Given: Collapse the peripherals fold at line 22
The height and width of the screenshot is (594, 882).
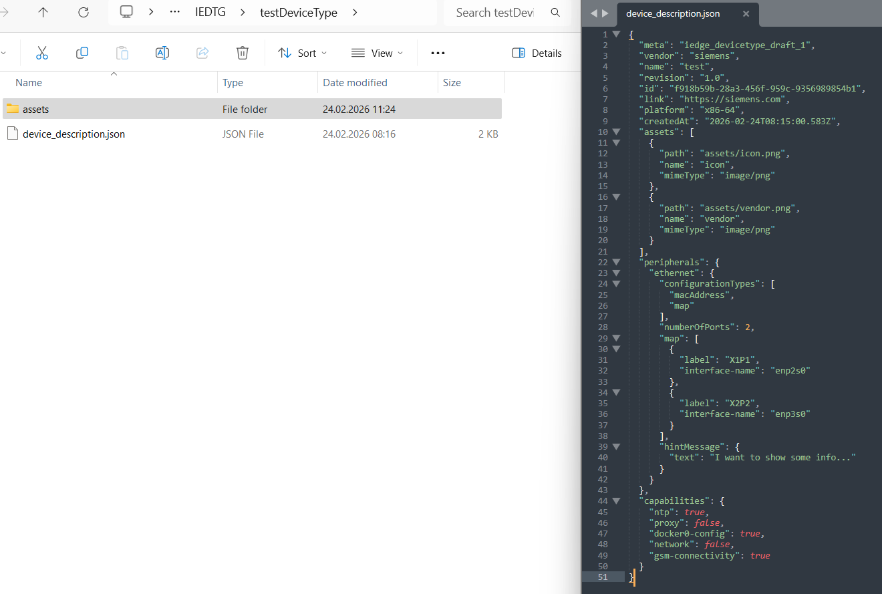Looking at the screenshot, I should point(616,262).
